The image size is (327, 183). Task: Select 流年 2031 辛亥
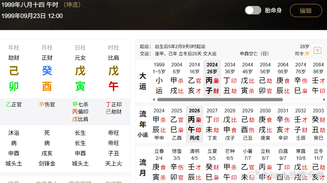point(283,124)
